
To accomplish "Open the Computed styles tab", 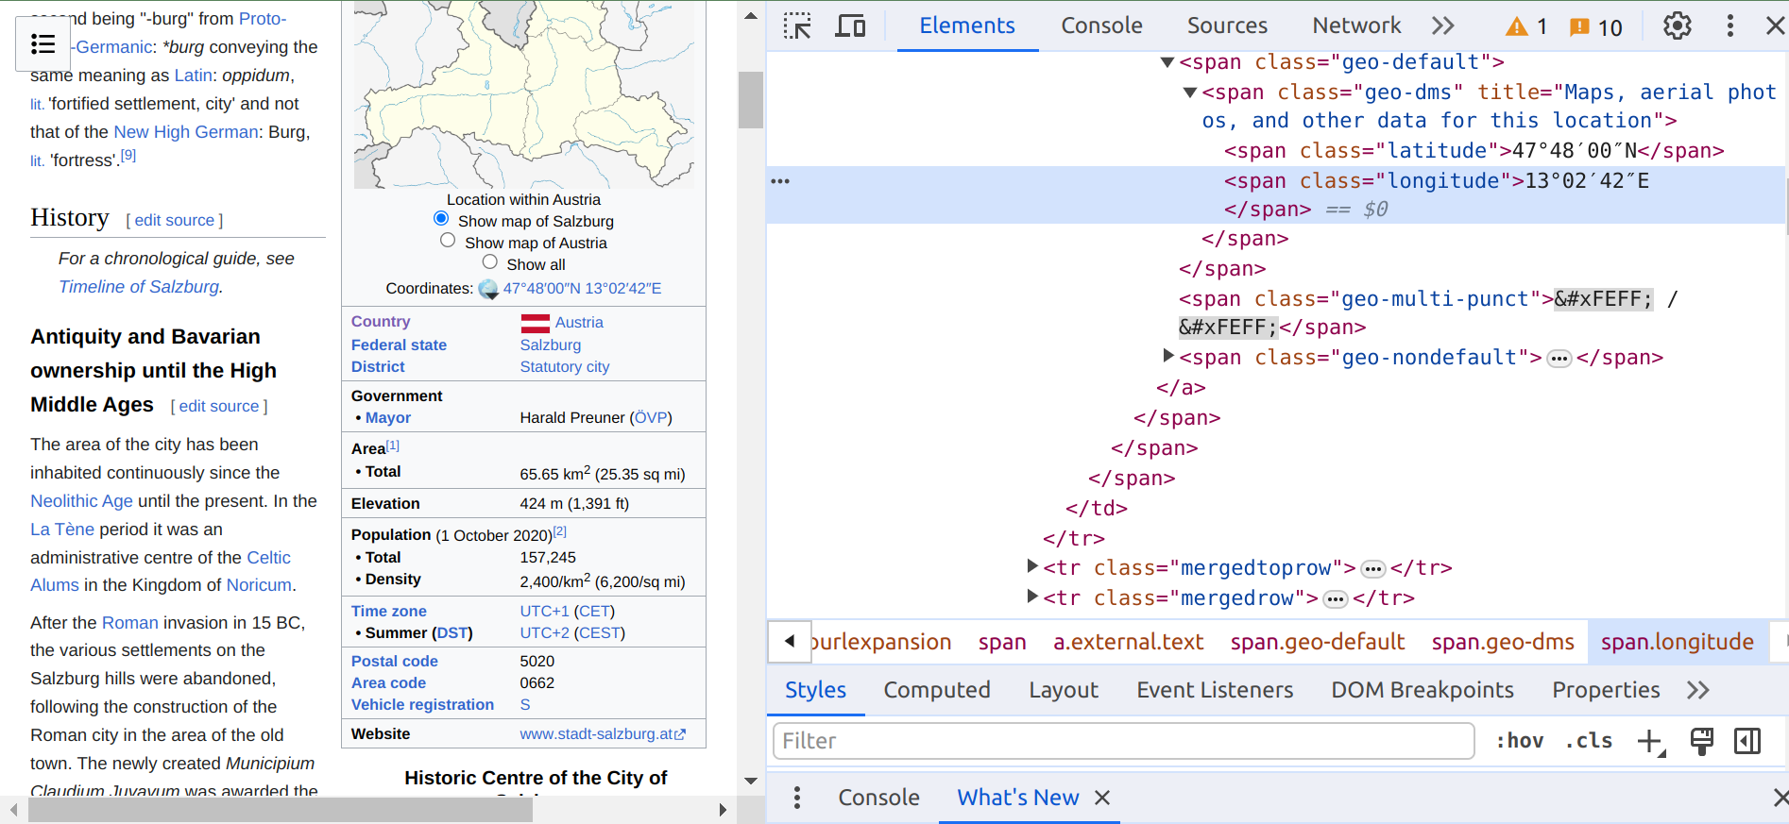I will pyautogui.click(x=937, y=690).
